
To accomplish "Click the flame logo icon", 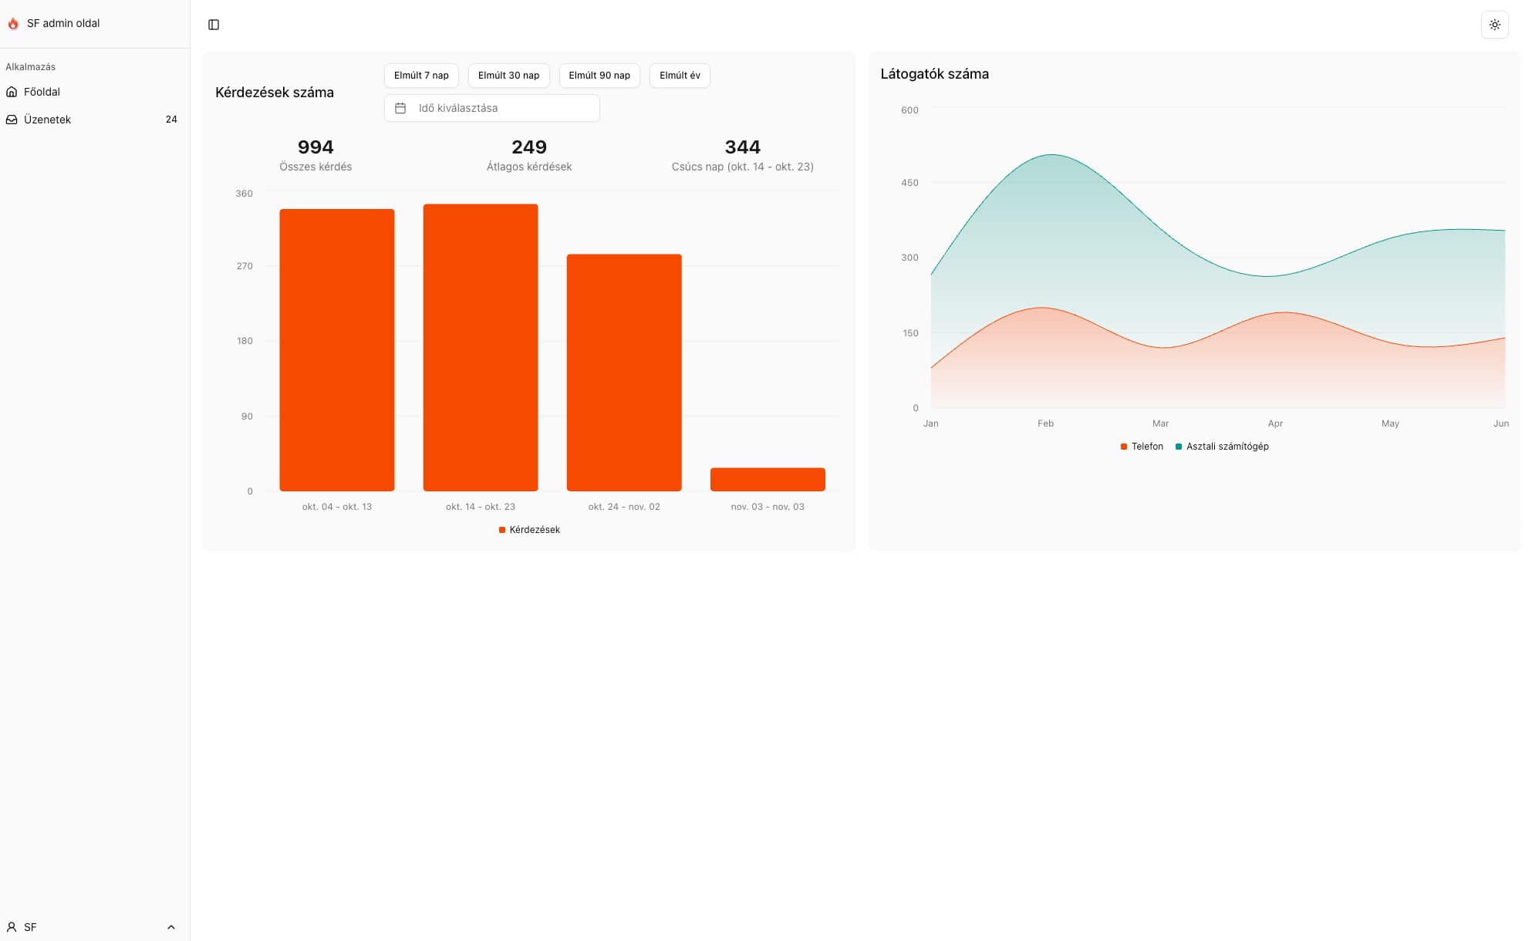I will (x=13, y=24).
